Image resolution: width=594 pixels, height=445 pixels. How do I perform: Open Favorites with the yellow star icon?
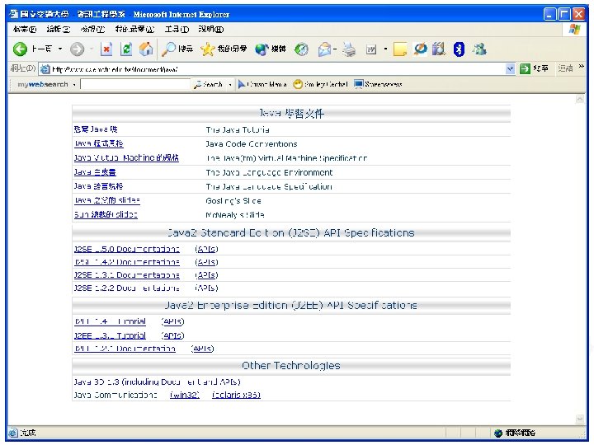pyautogui.click(x=224, y=49)
